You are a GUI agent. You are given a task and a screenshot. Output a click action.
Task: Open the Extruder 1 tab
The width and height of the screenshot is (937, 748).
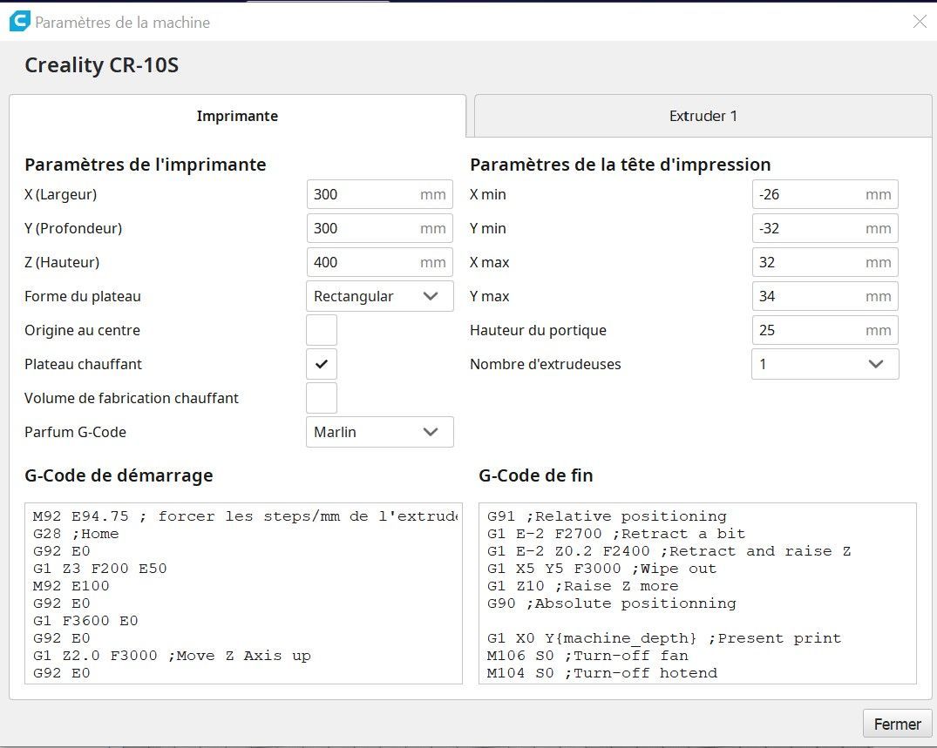coord(703,116)
